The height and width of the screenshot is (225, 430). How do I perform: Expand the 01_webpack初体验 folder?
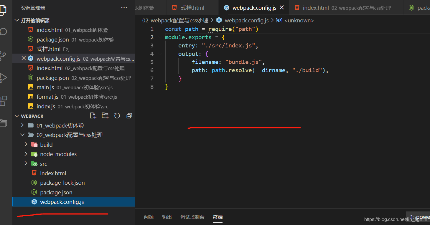coord(22,125)
